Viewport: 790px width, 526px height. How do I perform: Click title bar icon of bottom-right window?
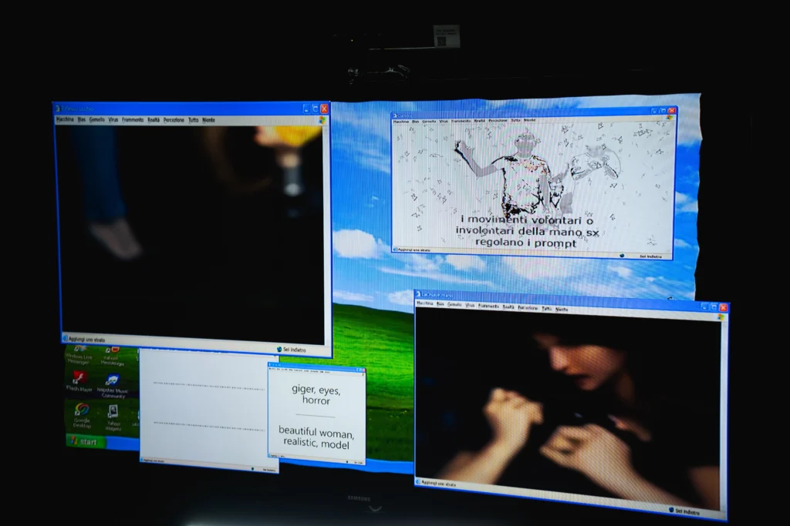[x=418, y=294]
